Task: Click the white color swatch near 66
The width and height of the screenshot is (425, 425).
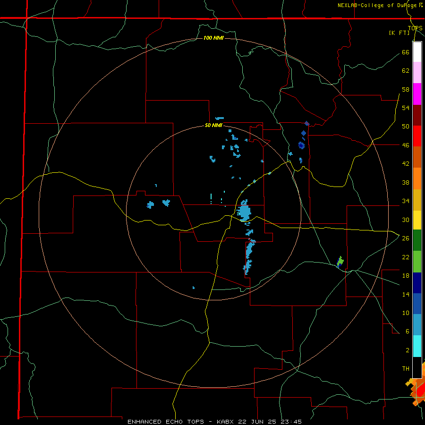Action: (417, 52)
